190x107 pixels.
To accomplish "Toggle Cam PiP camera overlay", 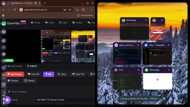I will pyautogui.click(x=34, y=74).
